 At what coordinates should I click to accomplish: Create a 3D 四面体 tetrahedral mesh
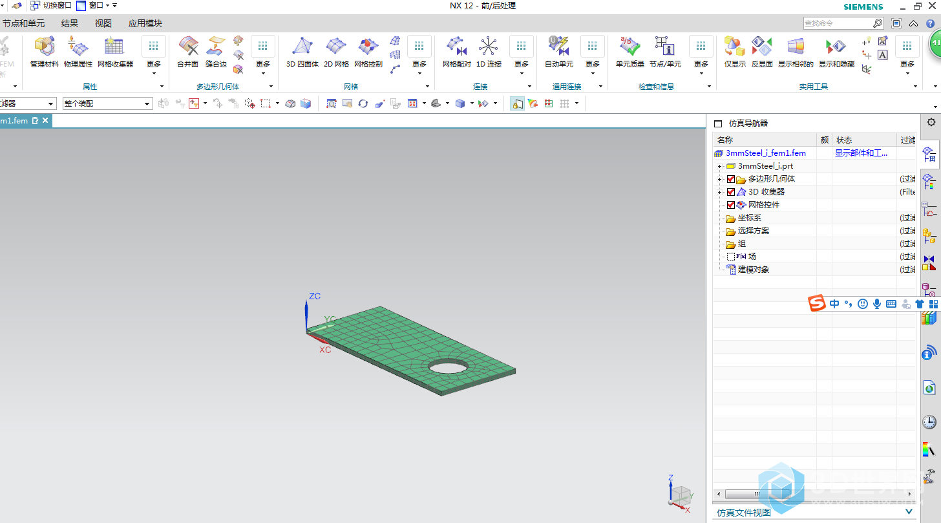pyautogui.click(x=302, y=52)
